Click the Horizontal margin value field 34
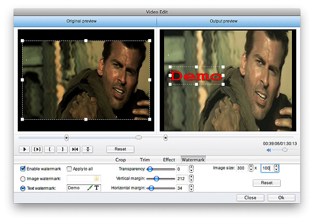The image size is (314, 222). (x=182, y=188)
